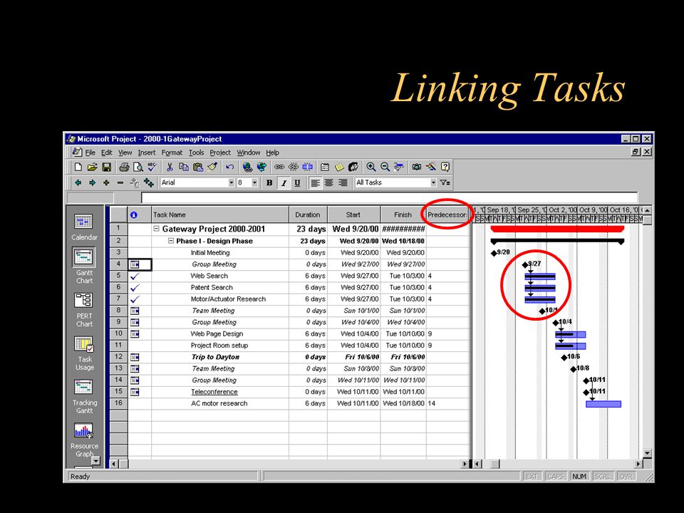684x513 pixels.
Task: Run the Spelling check icon
Action: pos(152,167)
